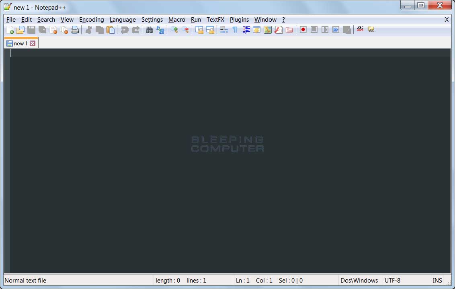Click inside the dark editor text area
The width and height of the screenshot is (455, 289).
230,161
